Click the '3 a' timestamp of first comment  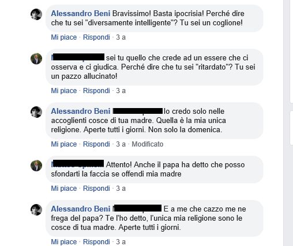point(121,37)
